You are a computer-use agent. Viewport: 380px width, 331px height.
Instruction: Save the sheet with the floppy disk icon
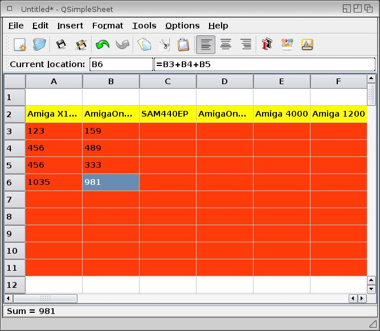click(60, 44)
